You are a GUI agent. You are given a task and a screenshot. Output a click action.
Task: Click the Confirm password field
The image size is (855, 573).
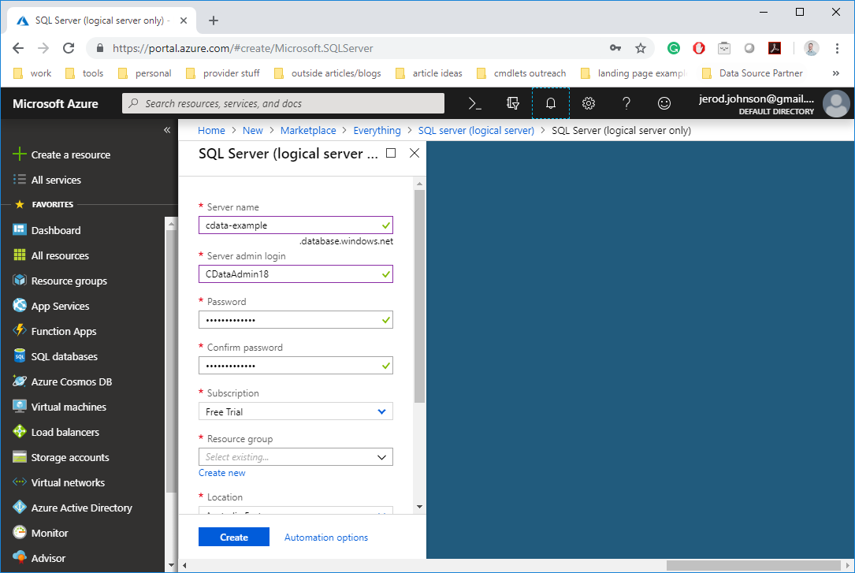[x=296, y=365]
